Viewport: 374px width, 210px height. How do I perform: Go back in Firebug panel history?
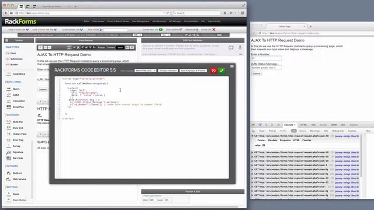pyautogui.click(x=266, y=125)
